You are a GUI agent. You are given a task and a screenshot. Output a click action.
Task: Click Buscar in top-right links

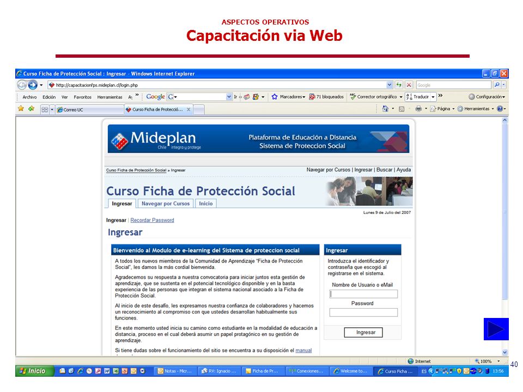click(x=384, y=170)
